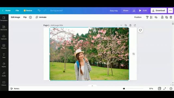Open the Text sidebar panel
174x98 pixels.
[x=4, y=56]
